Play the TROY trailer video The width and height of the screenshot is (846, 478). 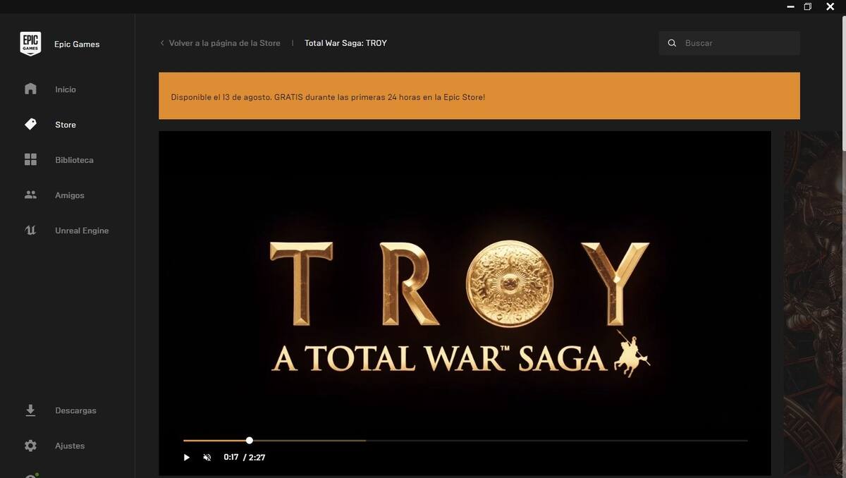coord(186,458)
